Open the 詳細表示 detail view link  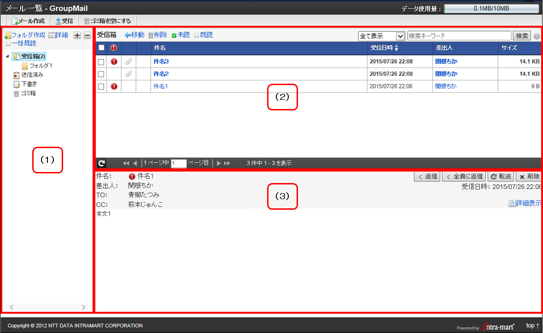point(525,203)
